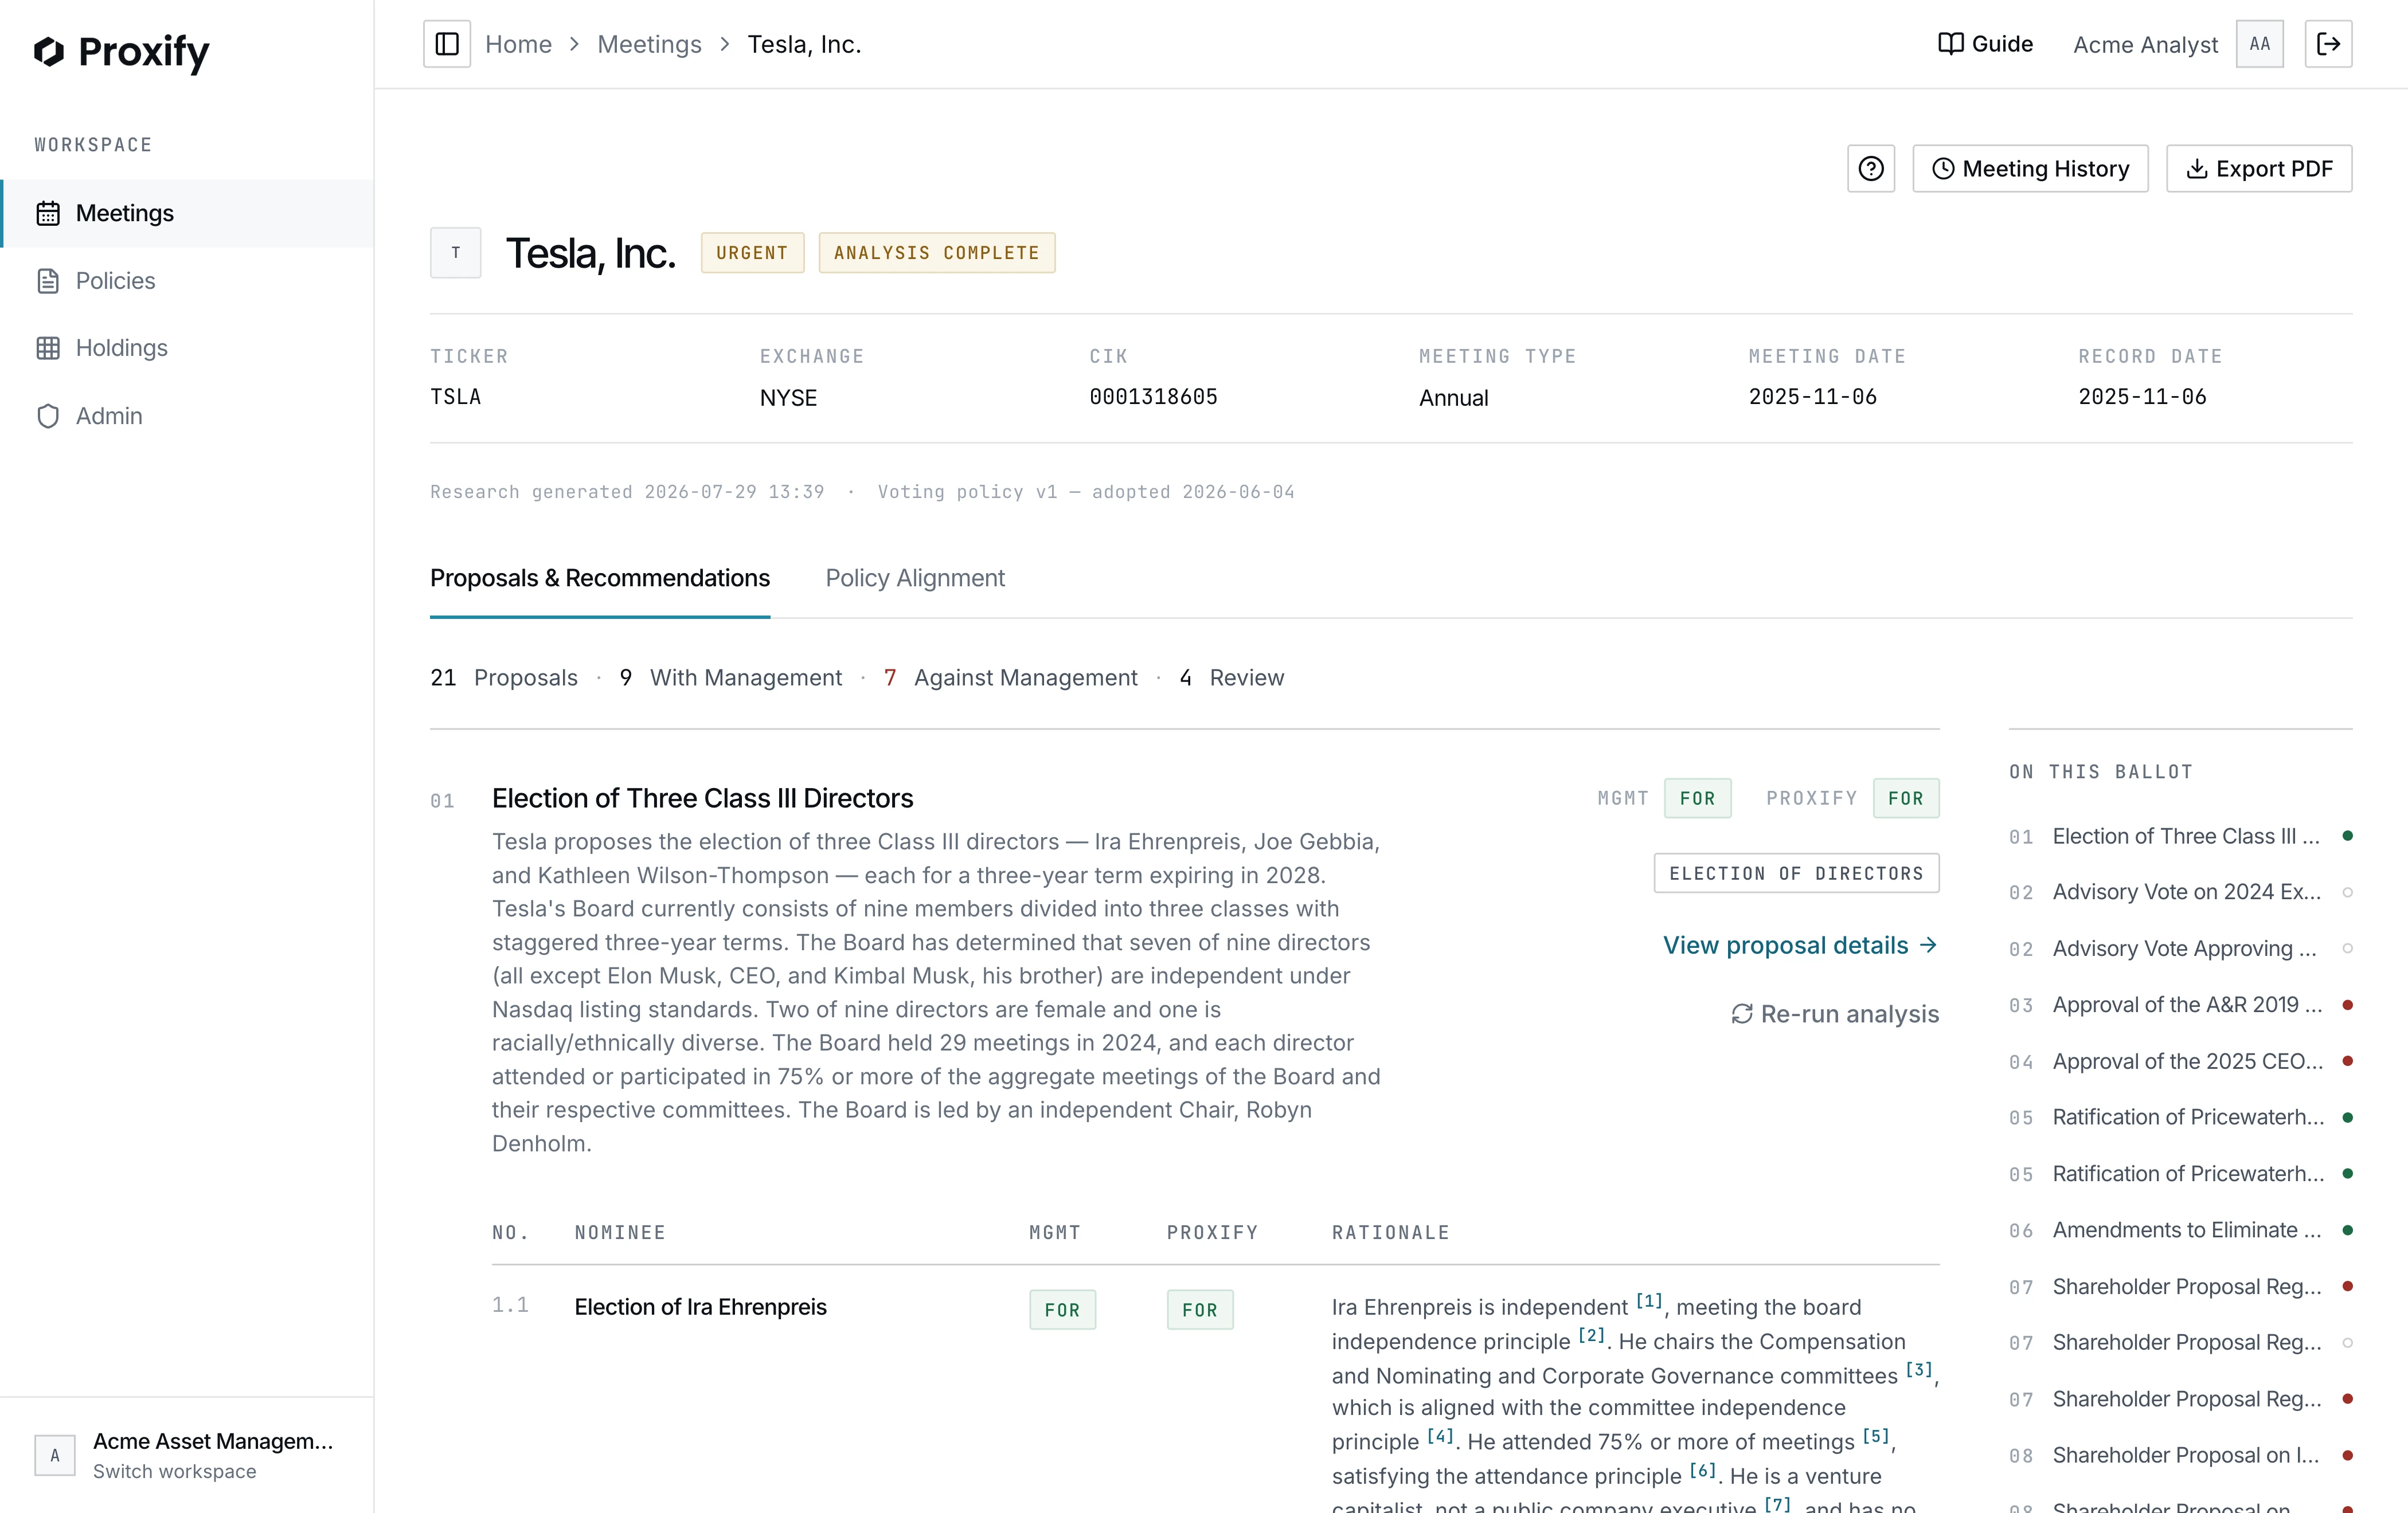
Task: Open proposal title Election of Three Class III Directors
Action: pos(702,798)
